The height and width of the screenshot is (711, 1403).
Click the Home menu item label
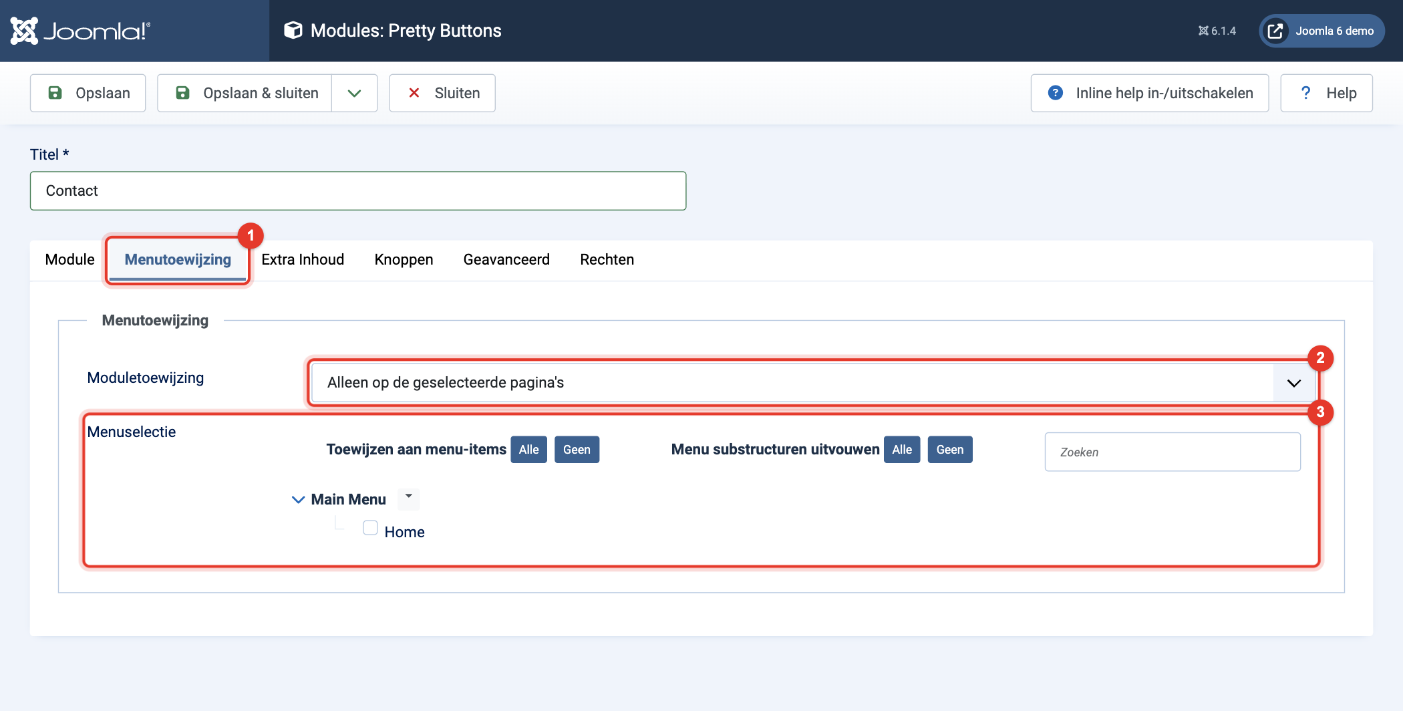pos(404,533)
